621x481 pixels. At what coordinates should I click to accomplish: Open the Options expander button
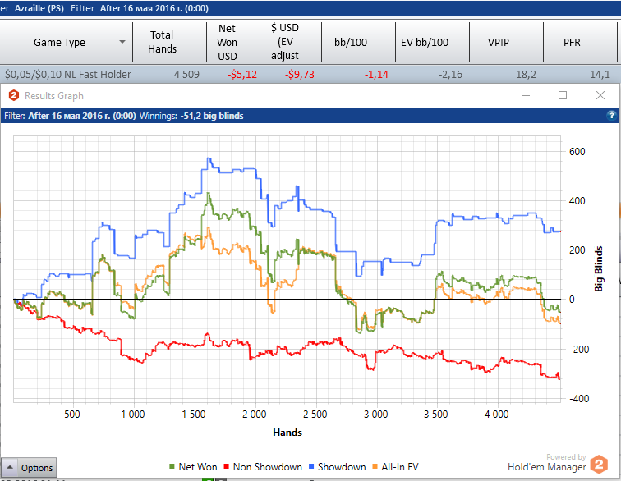pos(29,468)
